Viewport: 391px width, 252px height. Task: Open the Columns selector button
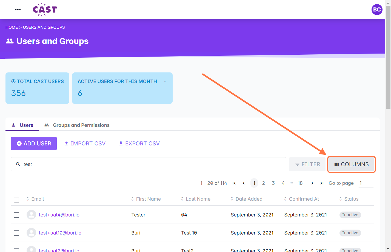[x=352, y=164]
